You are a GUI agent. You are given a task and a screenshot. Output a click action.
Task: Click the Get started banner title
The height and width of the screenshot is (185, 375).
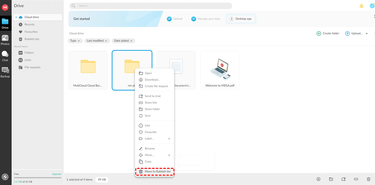coord(82,19)
